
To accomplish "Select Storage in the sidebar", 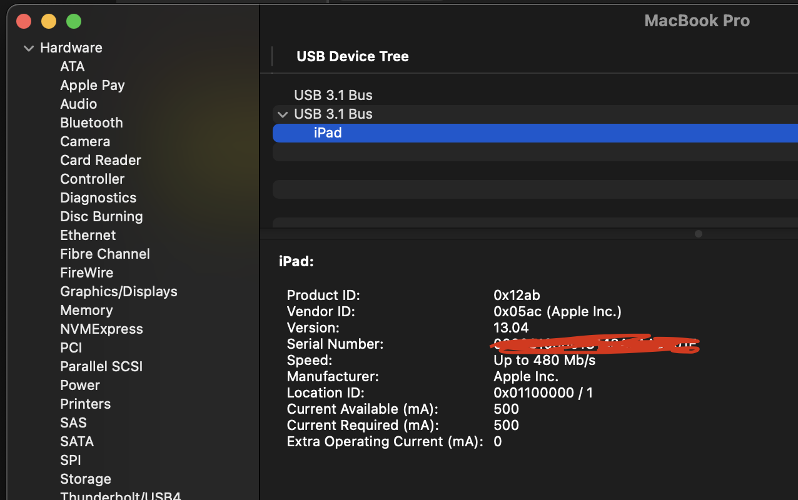I will 85,479.
